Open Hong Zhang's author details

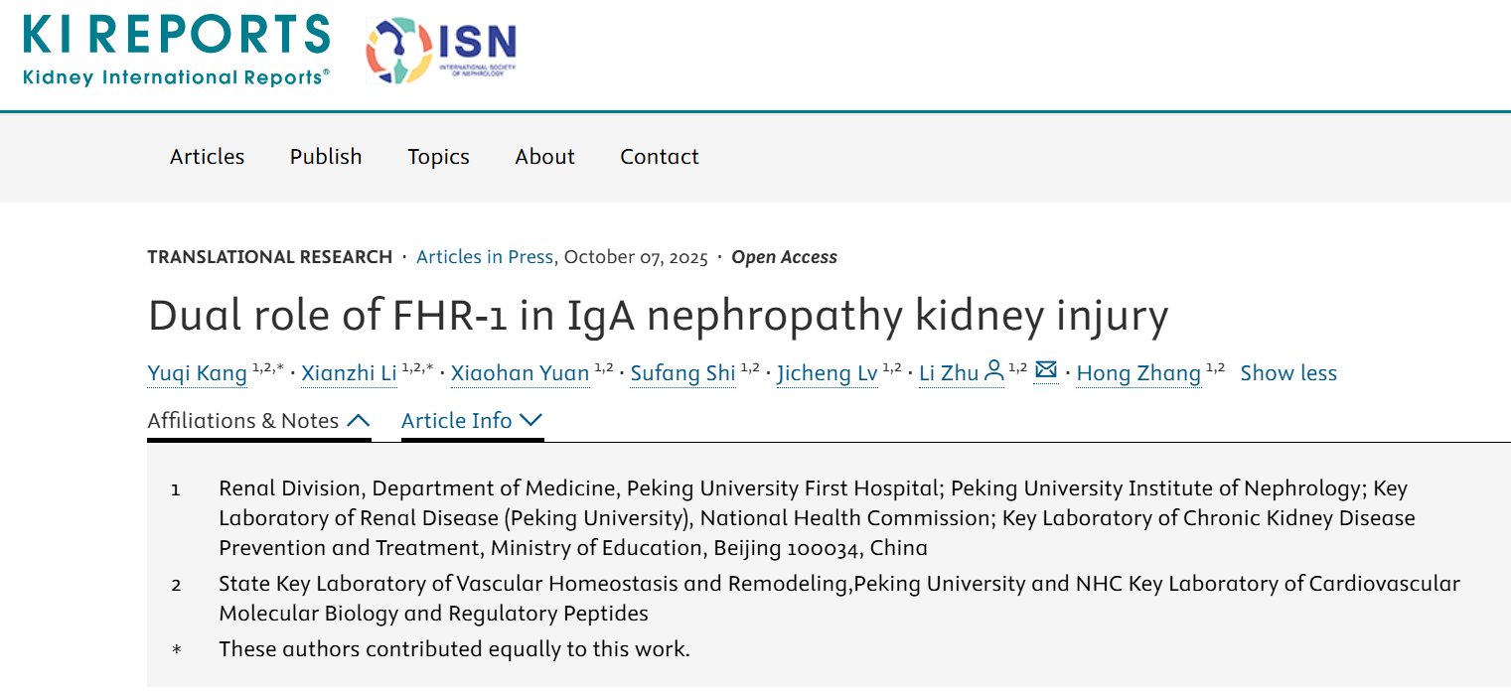click(x=1138, y=373)
